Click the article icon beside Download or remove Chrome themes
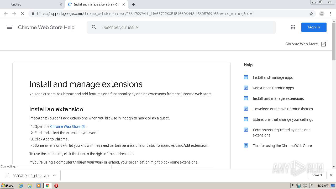336x189 pixels. click(246, 109)
